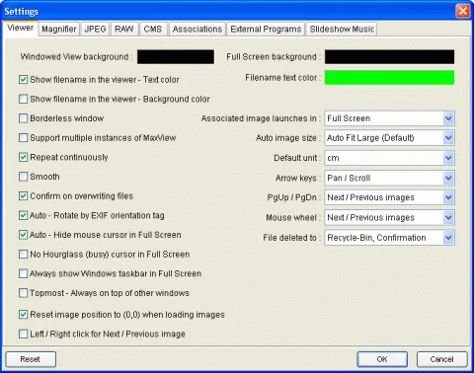Open the File deleted to dropdown
The width and height of the screenshot is (474, 373).
(389, 238)
